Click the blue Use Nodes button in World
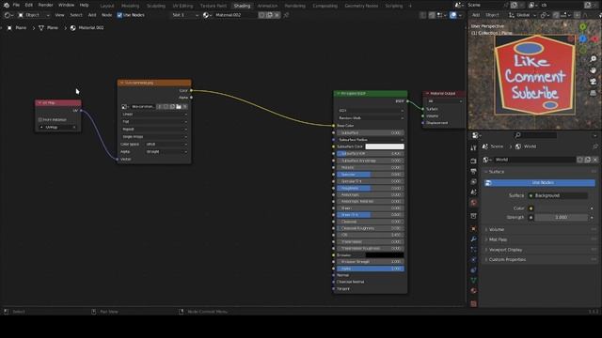Viewport: 602px width, 338px height. [x=540, y=183]
